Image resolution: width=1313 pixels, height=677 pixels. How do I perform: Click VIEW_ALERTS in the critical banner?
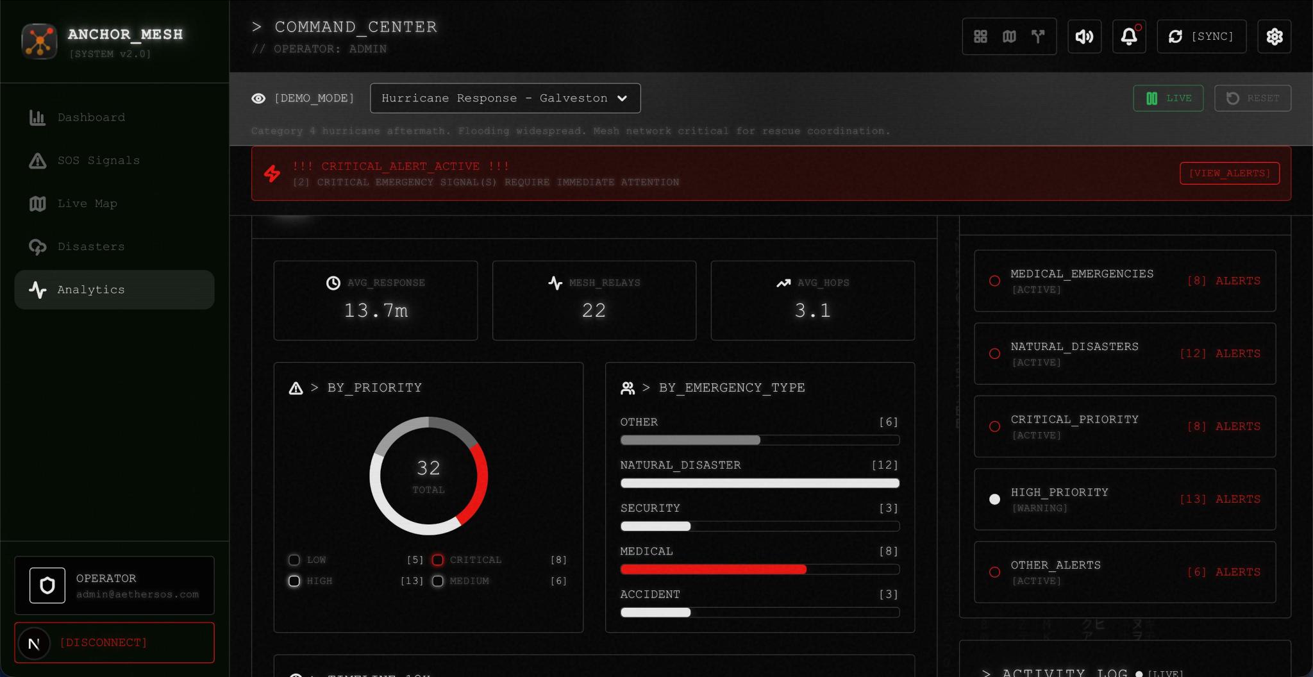pyautogui.click(x=1230, y=173)
